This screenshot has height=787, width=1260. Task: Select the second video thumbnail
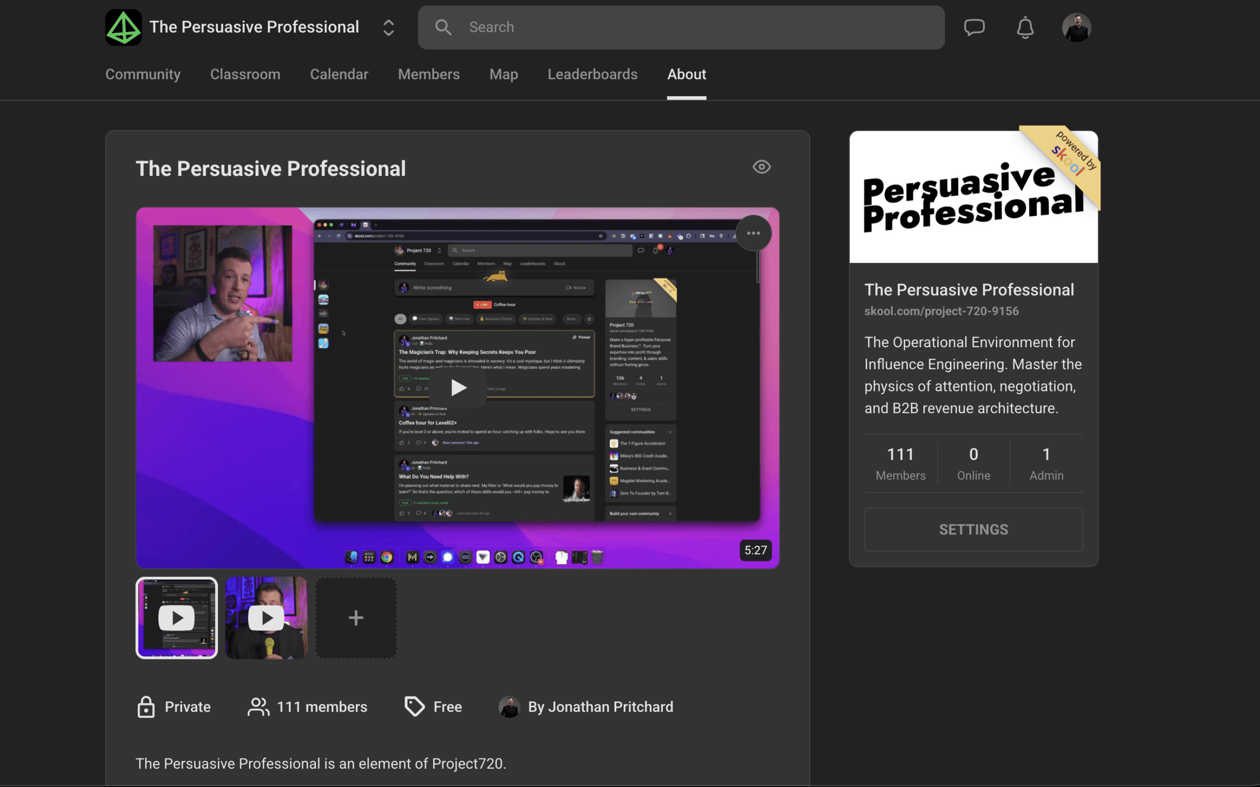266,618
